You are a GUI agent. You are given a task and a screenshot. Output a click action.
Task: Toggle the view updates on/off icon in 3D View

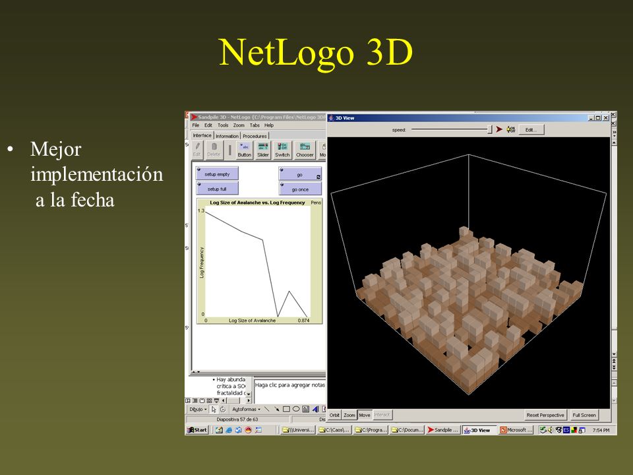510,129
